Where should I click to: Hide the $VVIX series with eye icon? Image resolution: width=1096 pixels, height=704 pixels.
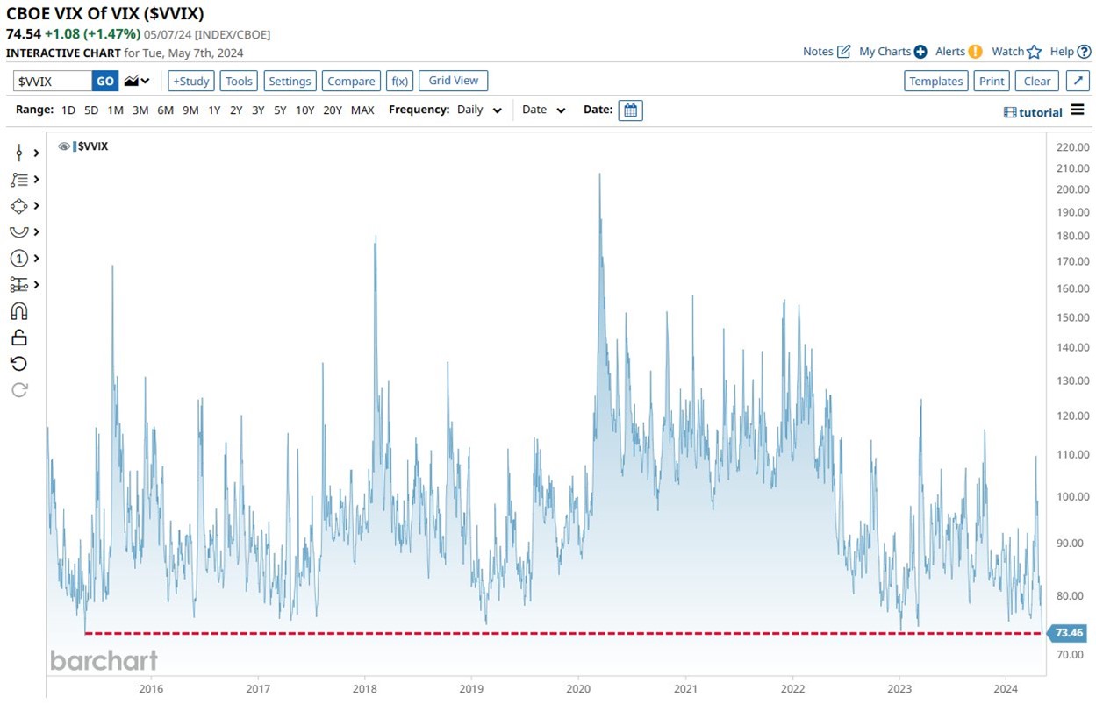(64, 146)
